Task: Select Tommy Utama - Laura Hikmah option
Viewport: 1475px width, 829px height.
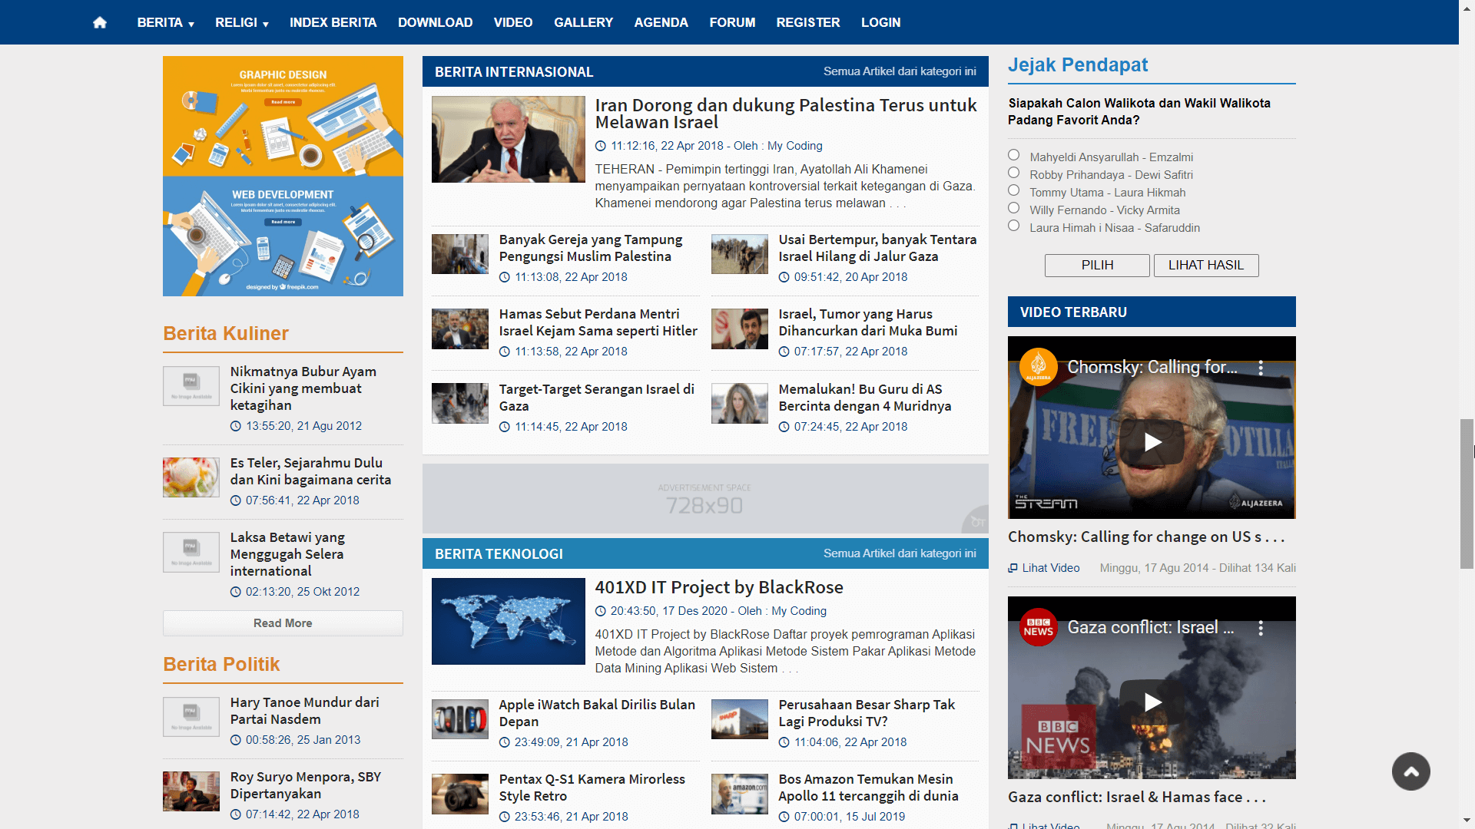Action: click(x=1013, y=190)
